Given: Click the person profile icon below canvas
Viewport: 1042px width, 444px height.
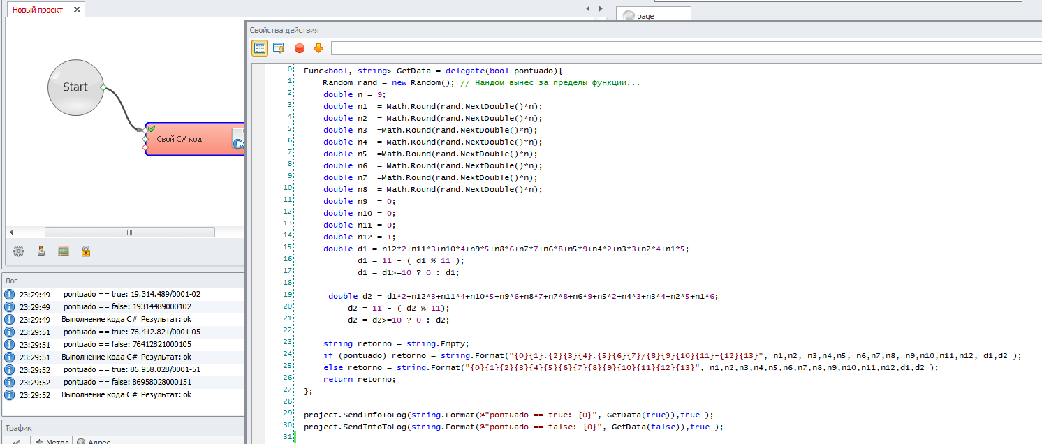Looking at the screenshot, I should click(41, 251).
